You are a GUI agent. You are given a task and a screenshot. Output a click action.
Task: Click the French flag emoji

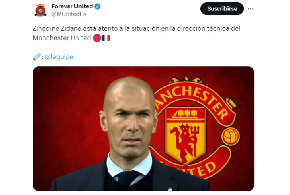click(x=106, y=38)
